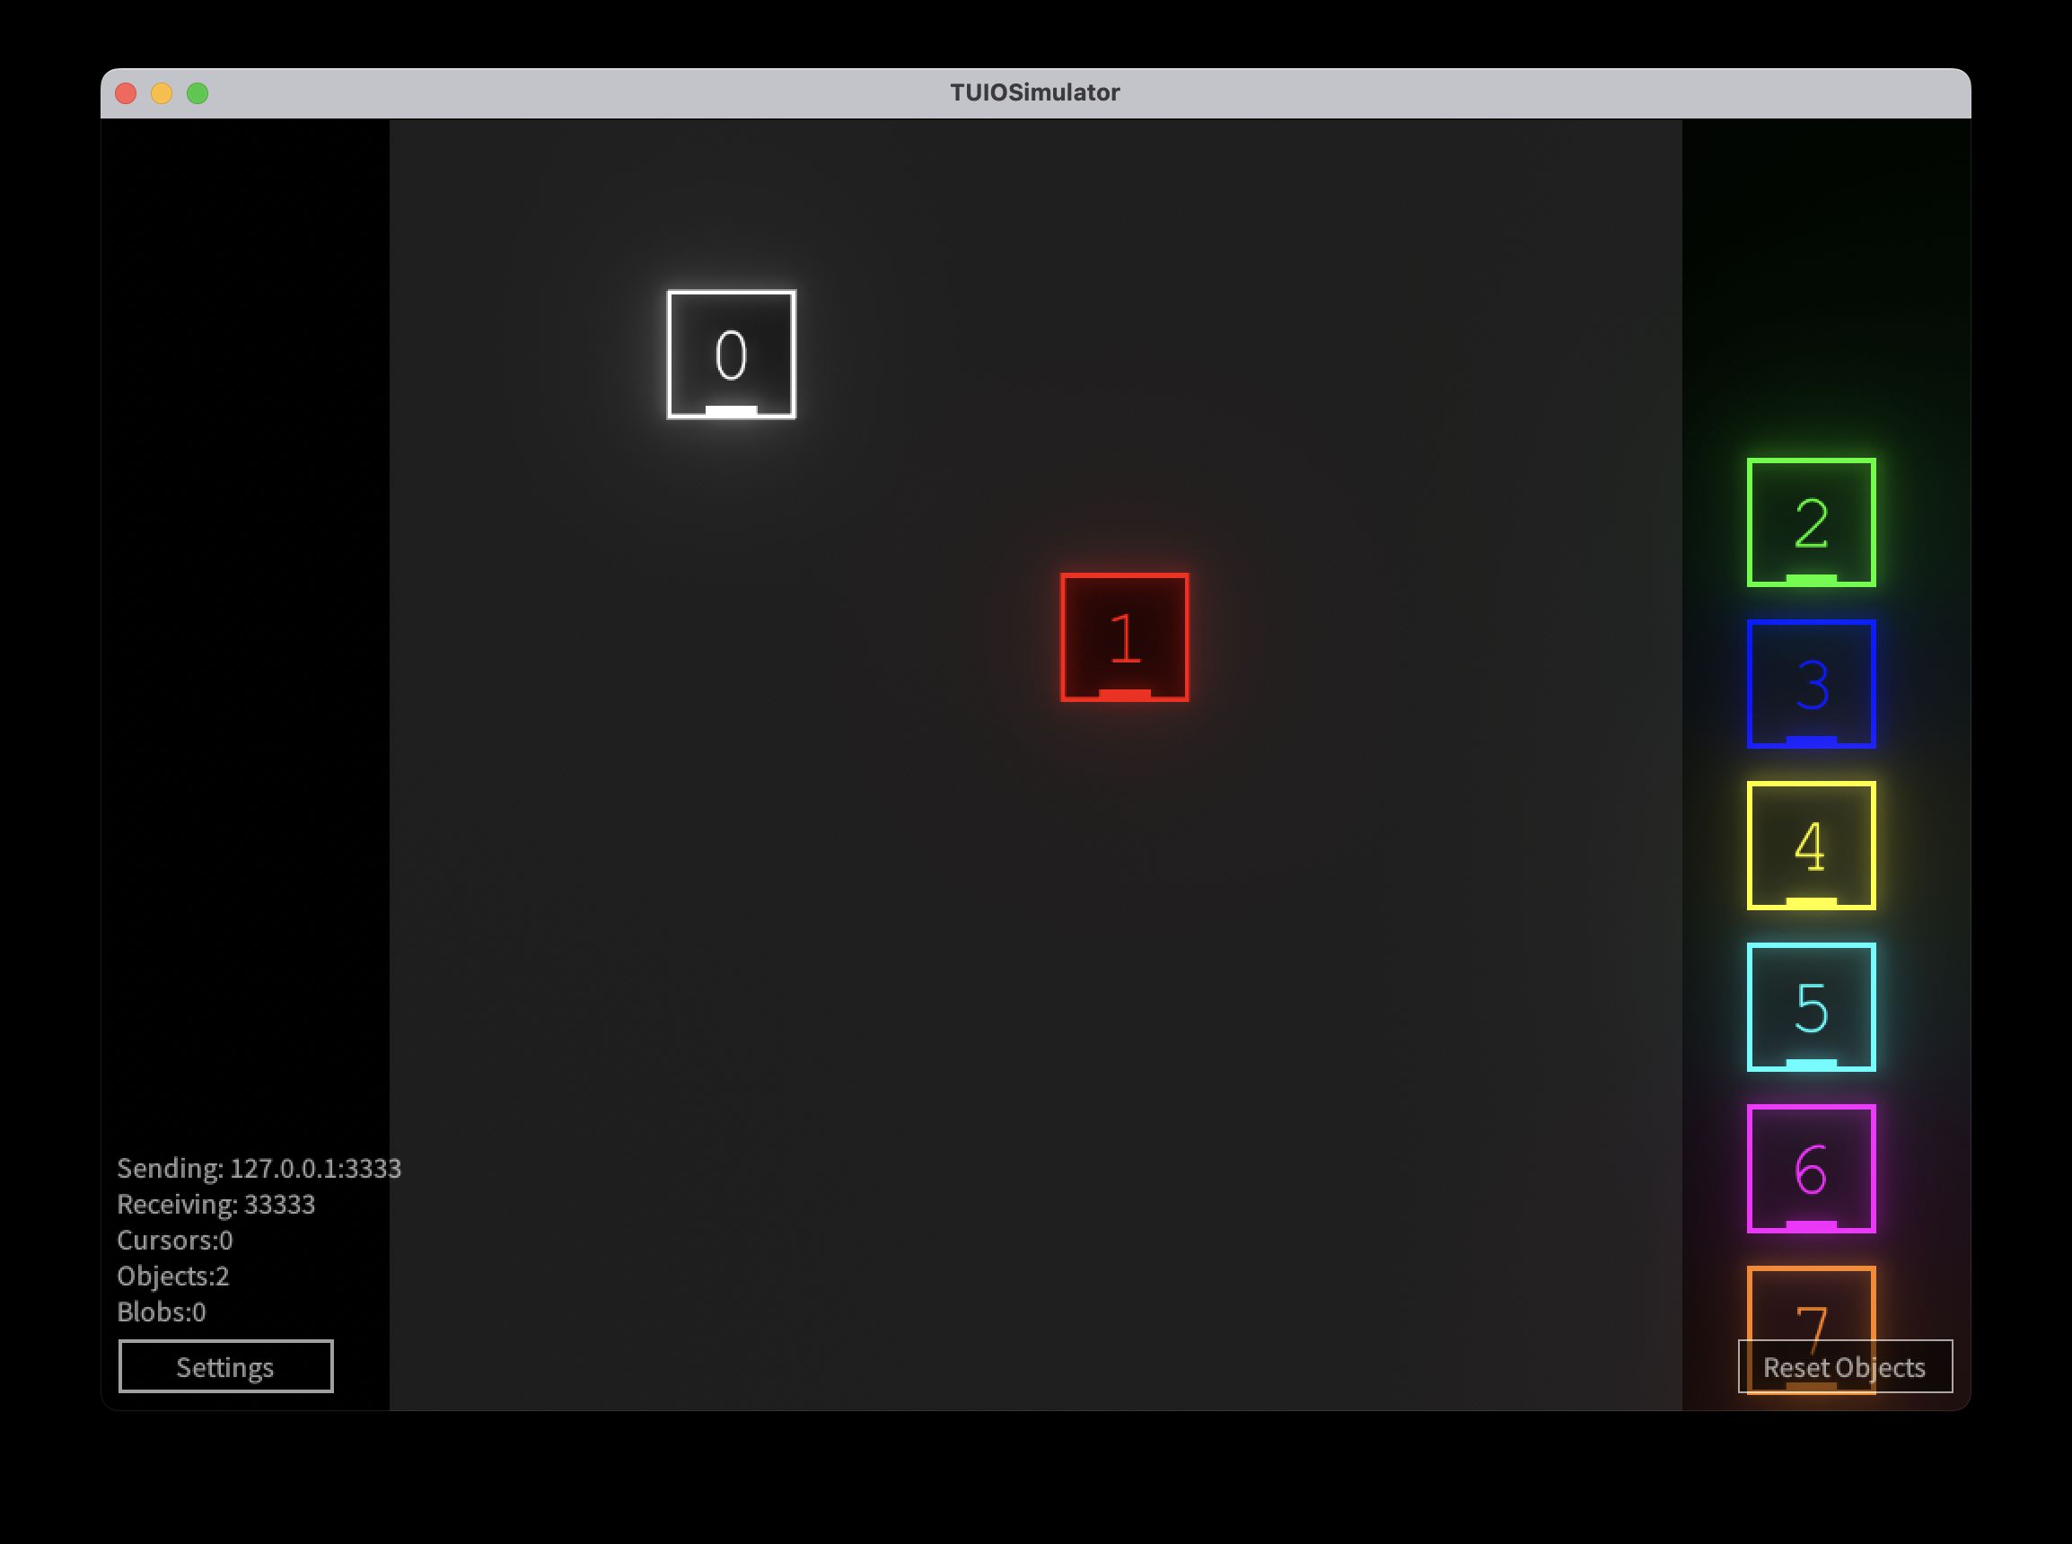
Task: Pick the green object numbered 2
Action: pos(1811,522)
